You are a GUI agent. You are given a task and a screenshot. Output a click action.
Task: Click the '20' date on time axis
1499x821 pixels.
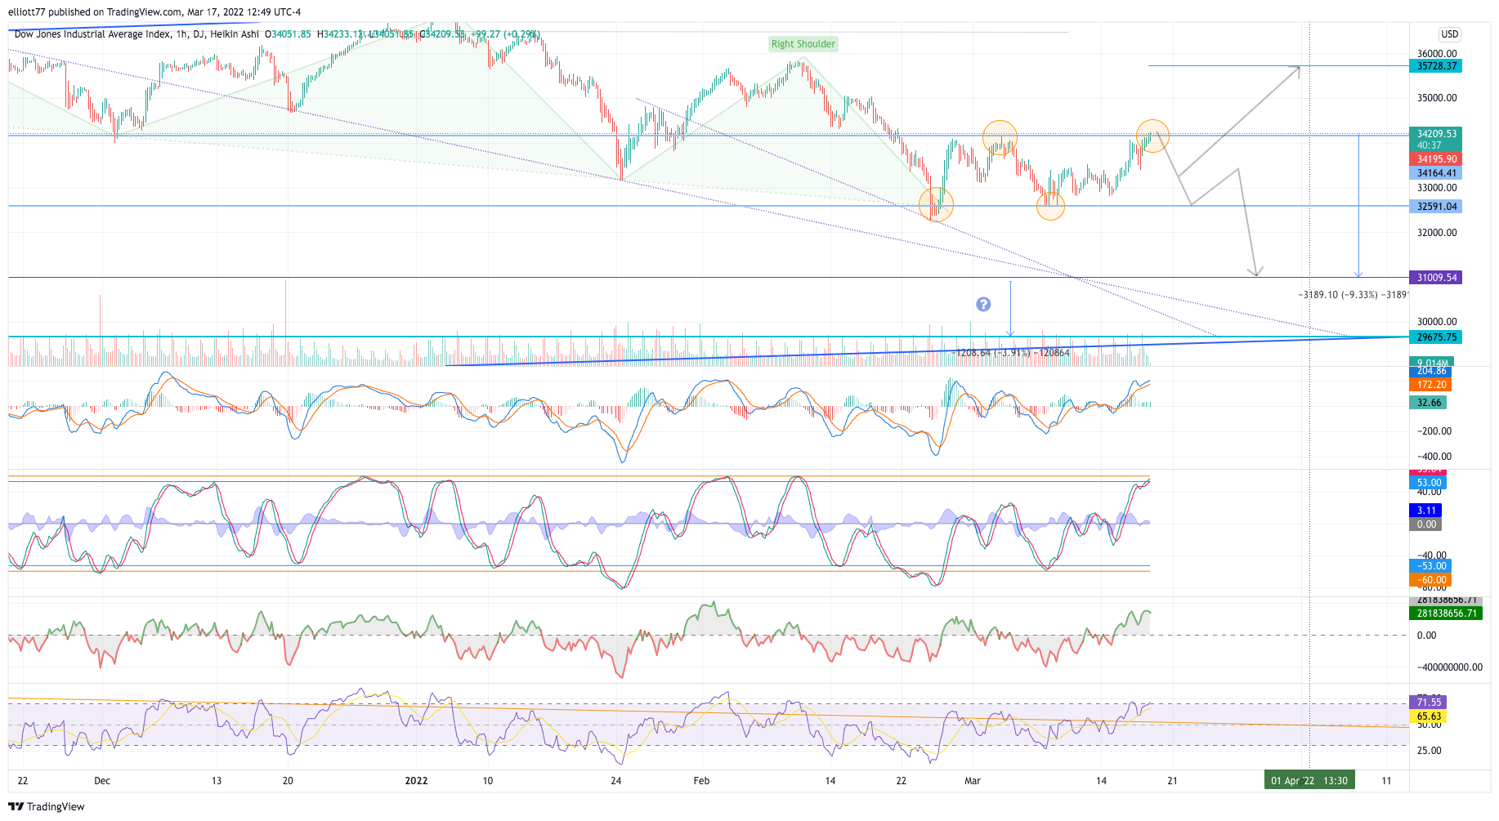click(x=288, y=781)
